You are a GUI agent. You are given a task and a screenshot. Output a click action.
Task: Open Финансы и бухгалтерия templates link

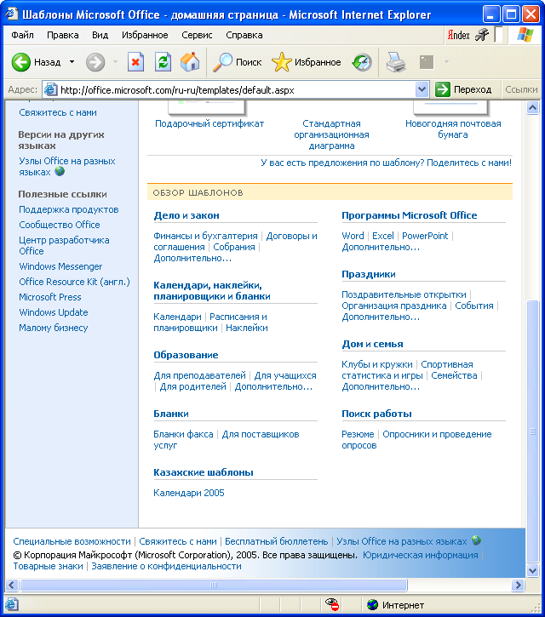click(205, 236)
